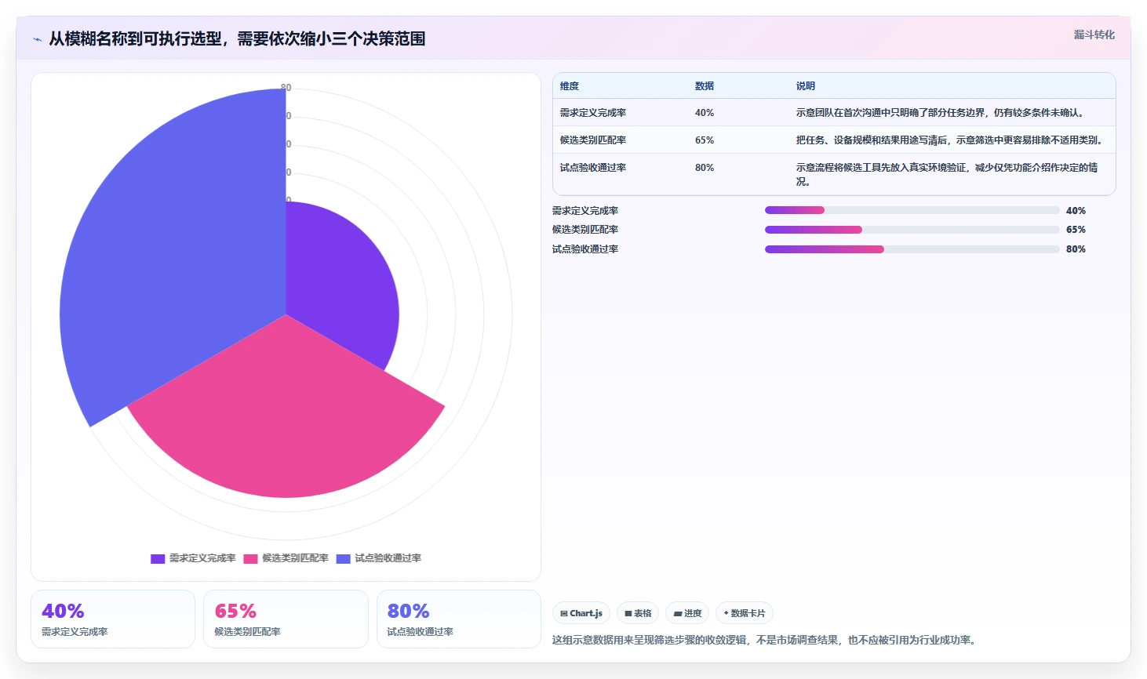Click the 65% value in the table
Screen dimensions: 1147x679
(x=705, y=140)
